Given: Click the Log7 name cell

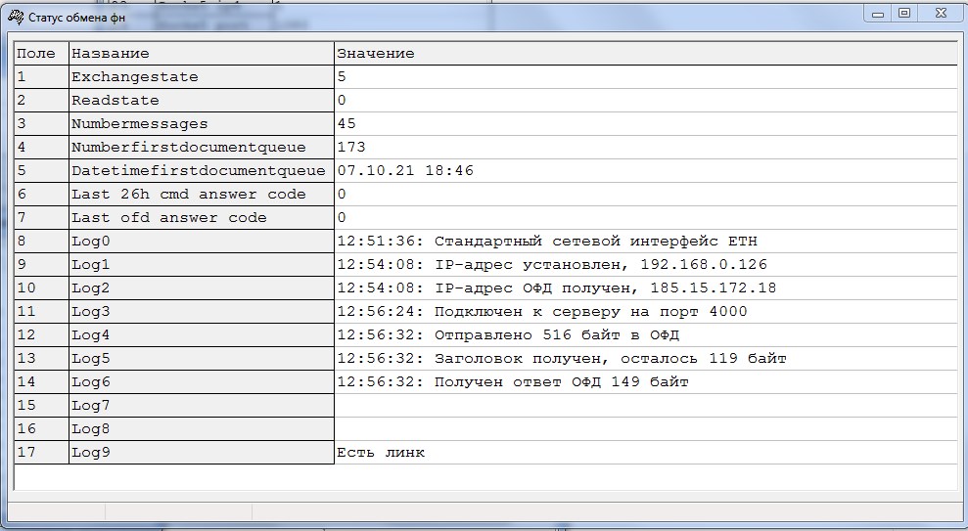Looking at the screenshot, I should [202, 405].
